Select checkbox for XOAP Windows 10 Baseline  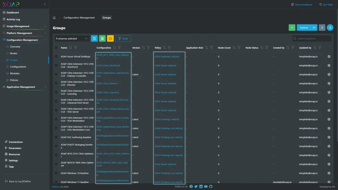(56, 173)
